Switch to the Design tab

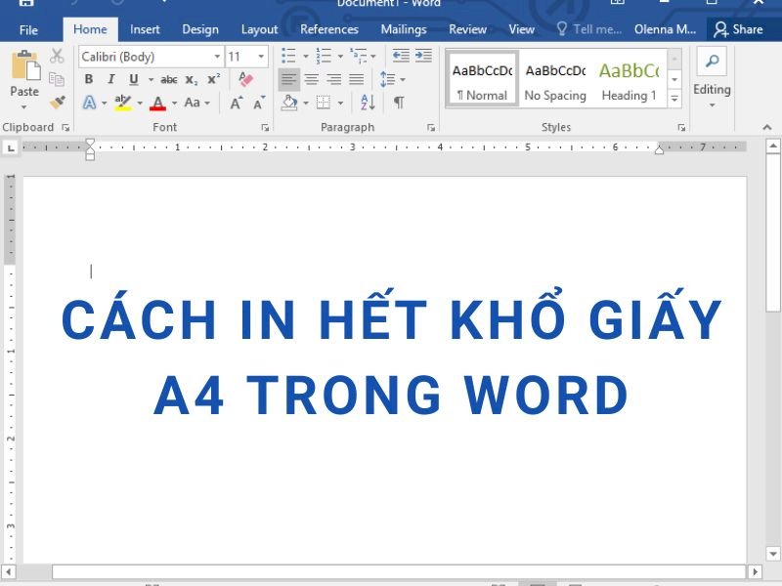[x=200, y=29]
